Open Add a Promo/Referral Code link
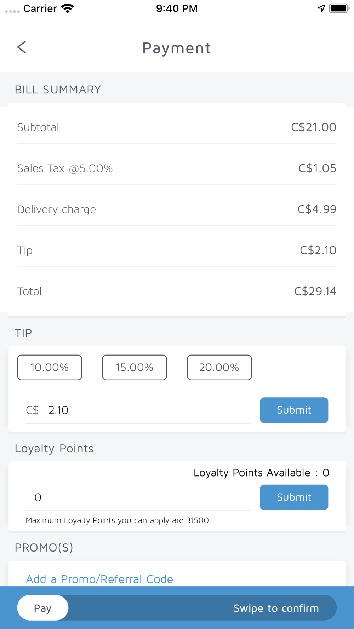354x629 pixels. point(99,579)
